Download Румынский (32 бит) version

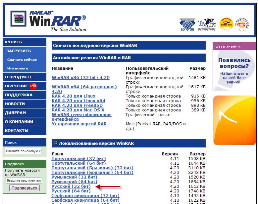[75, 177]
